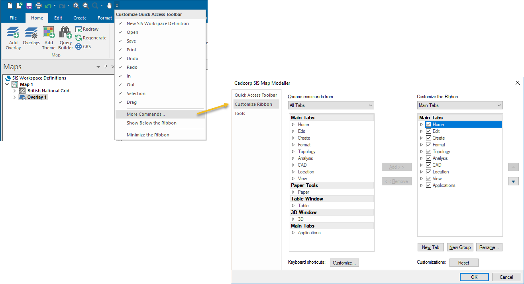Uncheck the Analysis checkbox in Customize the Ribbon
Image resolution: width=524 pixels, height=284 pixels.
click(428, 158)
